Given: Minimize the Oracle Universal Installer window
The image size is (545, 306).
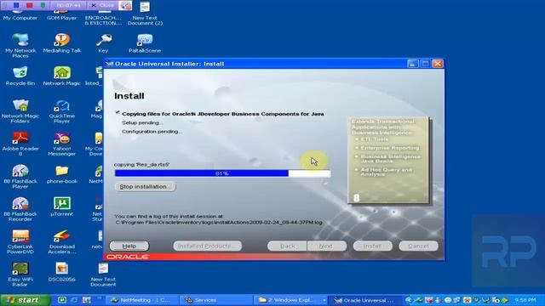Looking at the screenshot, I should click(412, 64).
